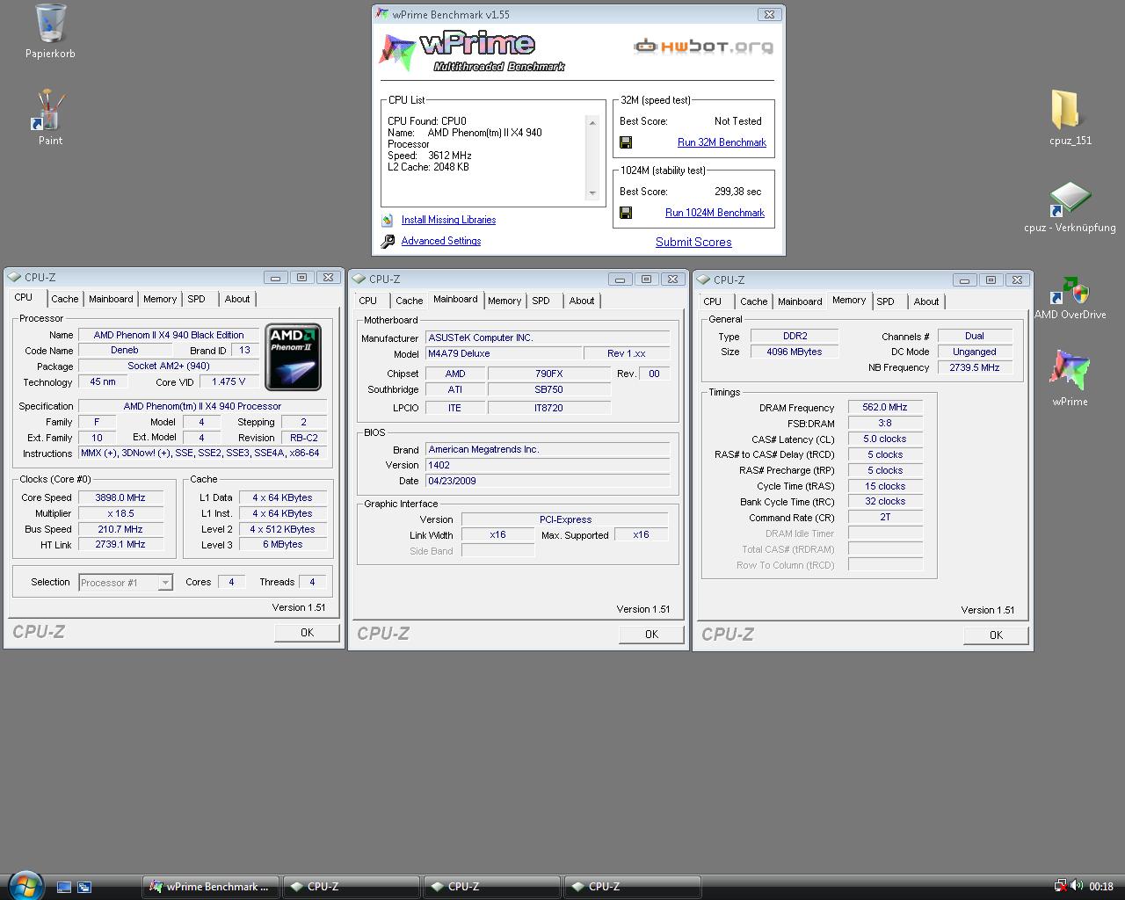
Task: Switch to Memory tab in the CPU-Z window showing the CPU tab
Action: 160,299
